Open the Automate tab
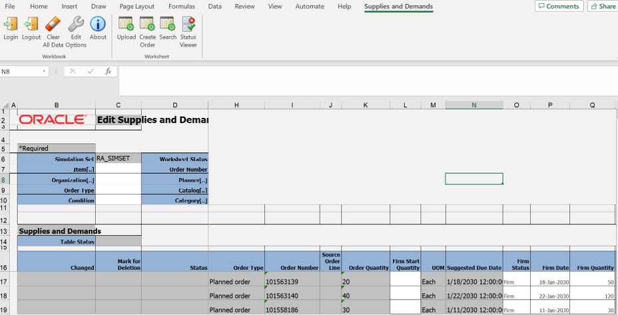The height and width of the screenshot is (315, 618). pyautogui.click(x=310, y=6)
